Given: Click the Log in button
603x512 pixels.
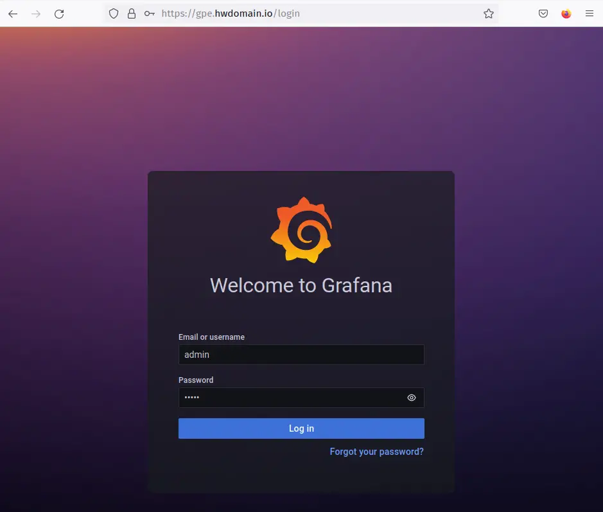Looking at the screenshot, I should [x=302, y=428].
